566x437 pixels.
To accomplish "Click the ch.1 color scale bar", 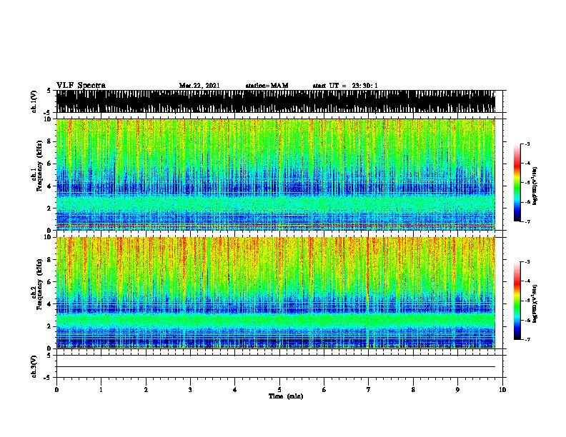I will (x=517, y=183).
